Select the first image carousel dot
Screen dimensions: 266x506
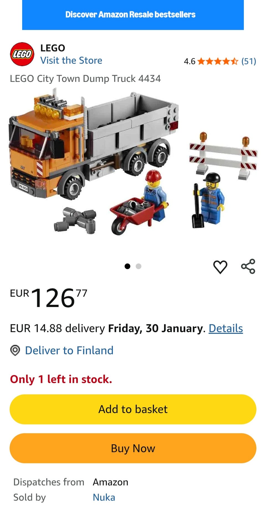pos(127,266)
